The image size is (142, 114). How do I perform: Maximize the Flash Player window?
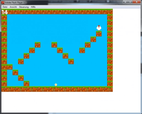[130, 2]
